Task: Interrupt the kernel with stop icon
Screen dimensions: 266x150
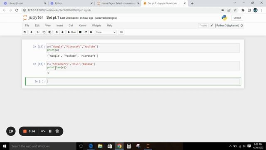Action: click(80, 32)
